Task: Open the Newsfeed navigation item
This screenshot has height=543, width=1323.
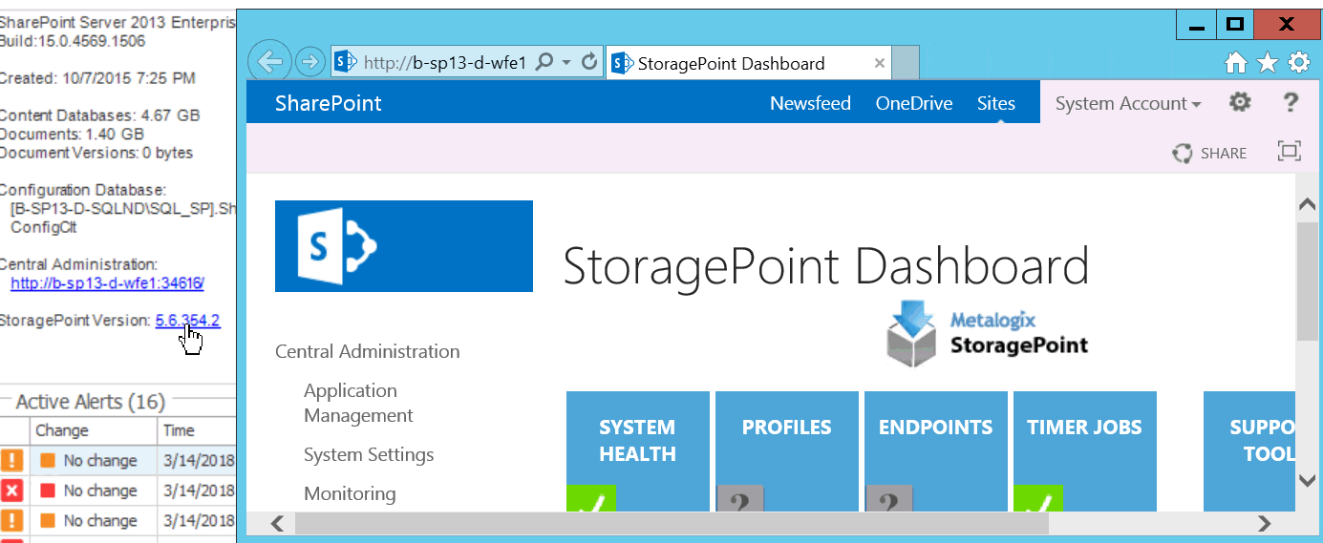Action: (x=810, y=104)
